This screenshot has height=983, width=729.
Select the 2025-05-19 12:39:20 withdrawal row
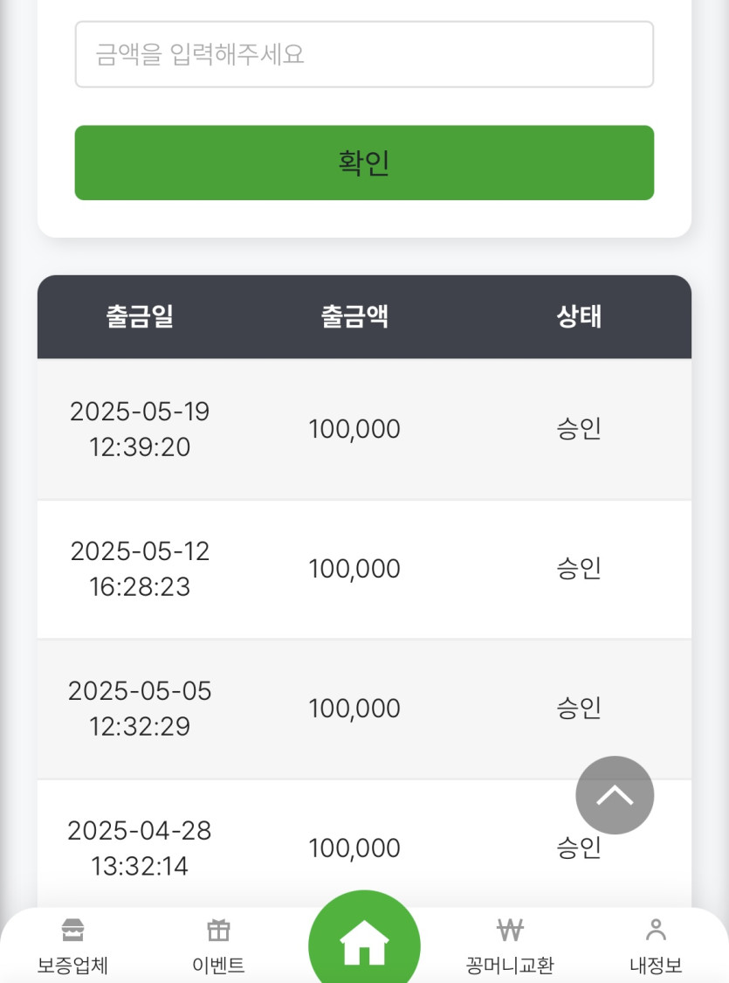click(365, 429)
